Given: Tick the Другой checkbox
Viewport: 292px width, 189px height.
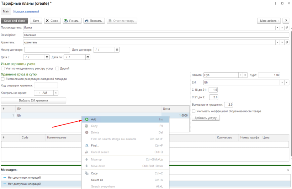Looking at the screenshot, I should pos(57,68).
